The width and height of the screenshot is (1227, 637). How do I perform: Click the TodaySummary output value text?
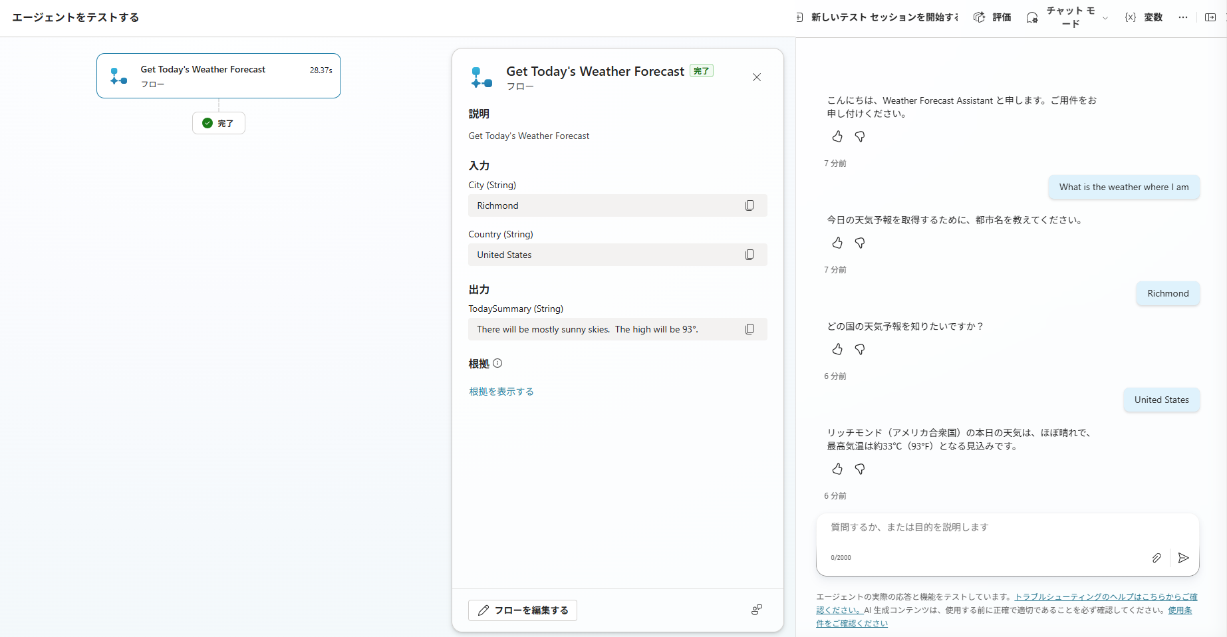(x=587, y=329)
